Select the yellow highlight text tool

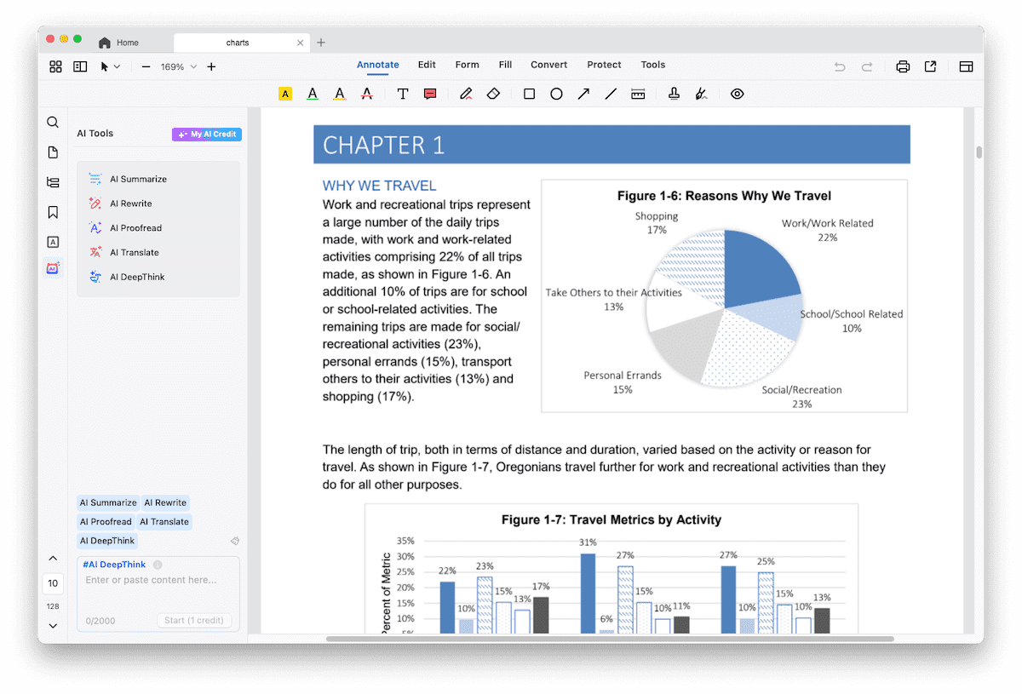tap(285, 94)
